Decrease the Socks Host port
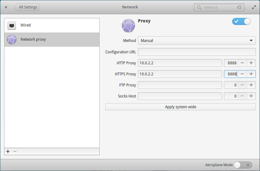Image resolution: width=260 pixels, height=171 pixels. point(242,96)
